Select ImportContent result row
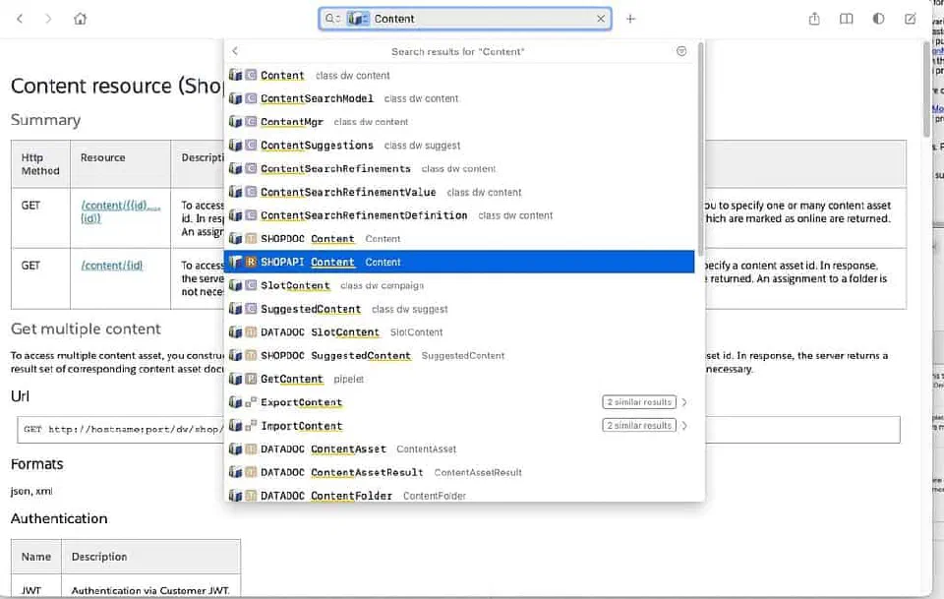 (459, 426)
